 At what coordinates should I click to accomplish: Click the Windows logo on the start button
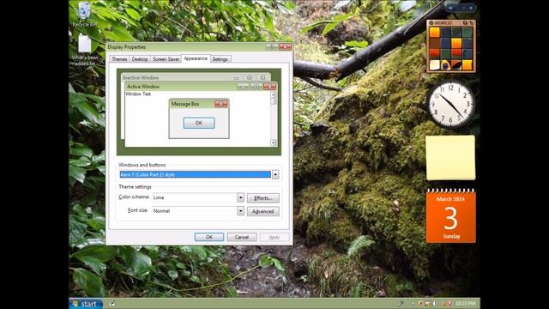[x=75, y=303]
